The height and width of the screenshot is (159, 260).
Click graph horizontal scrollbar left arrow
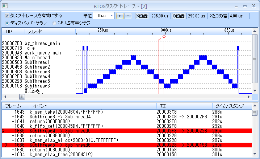(x=5, y=97)
